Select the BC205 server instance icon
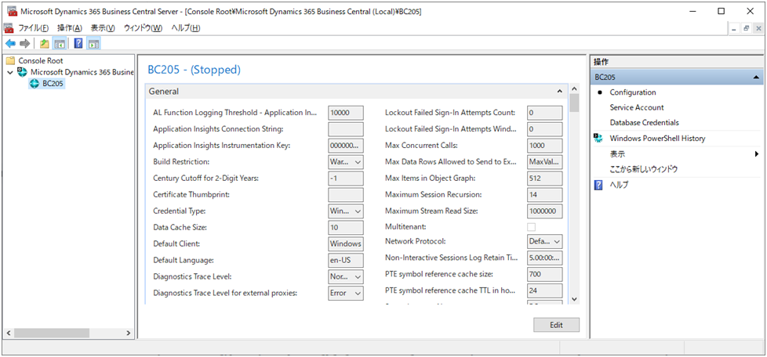The image size is (767, 357). (x=35, y=84)
